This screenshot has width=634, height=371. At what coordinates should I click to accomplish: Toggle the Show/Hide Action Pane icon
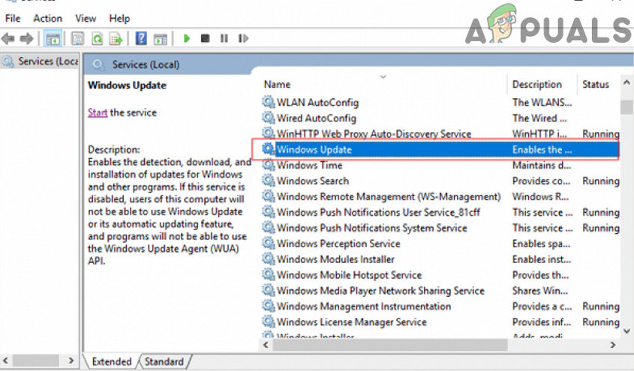point(161,39)
